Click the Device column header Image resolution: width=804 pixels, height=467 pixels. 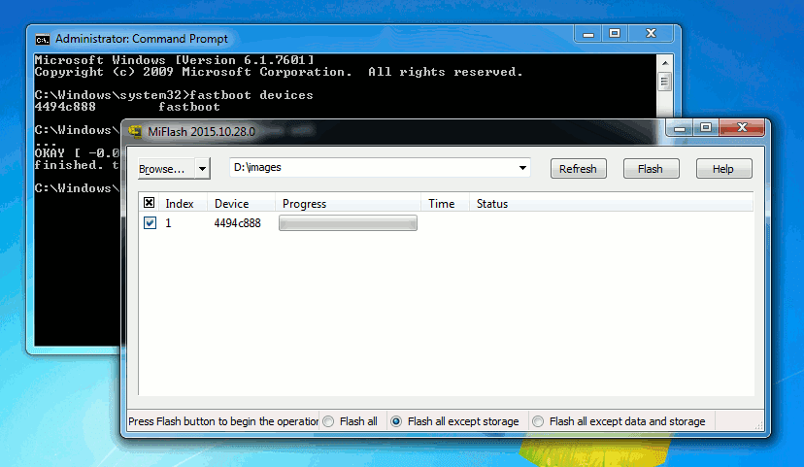point(241,204)
